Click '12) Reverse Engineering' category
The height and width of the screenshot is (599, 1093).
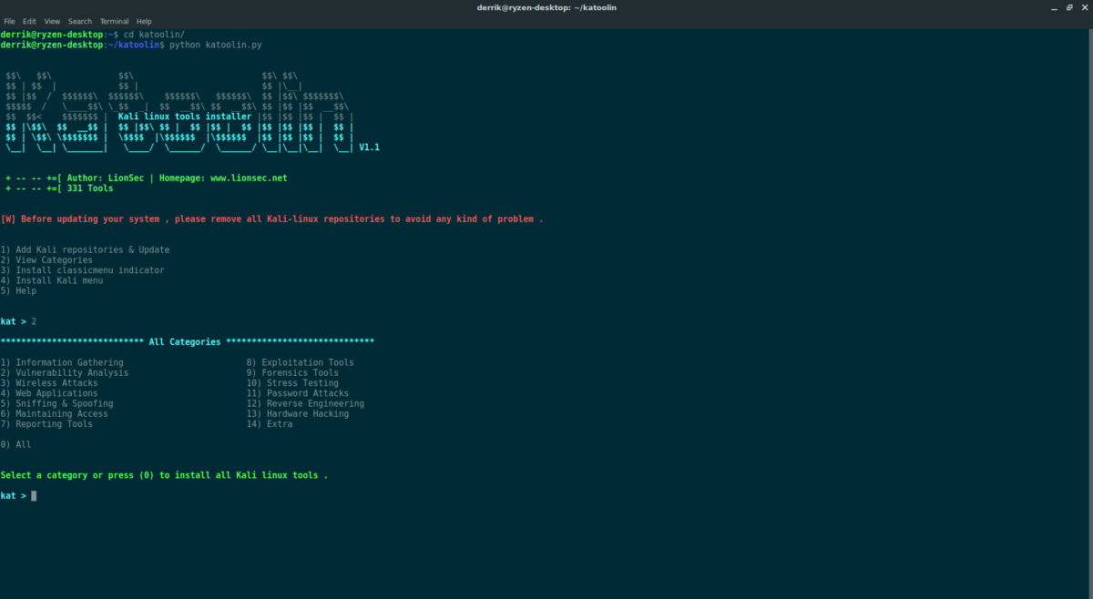pos(305,403)
